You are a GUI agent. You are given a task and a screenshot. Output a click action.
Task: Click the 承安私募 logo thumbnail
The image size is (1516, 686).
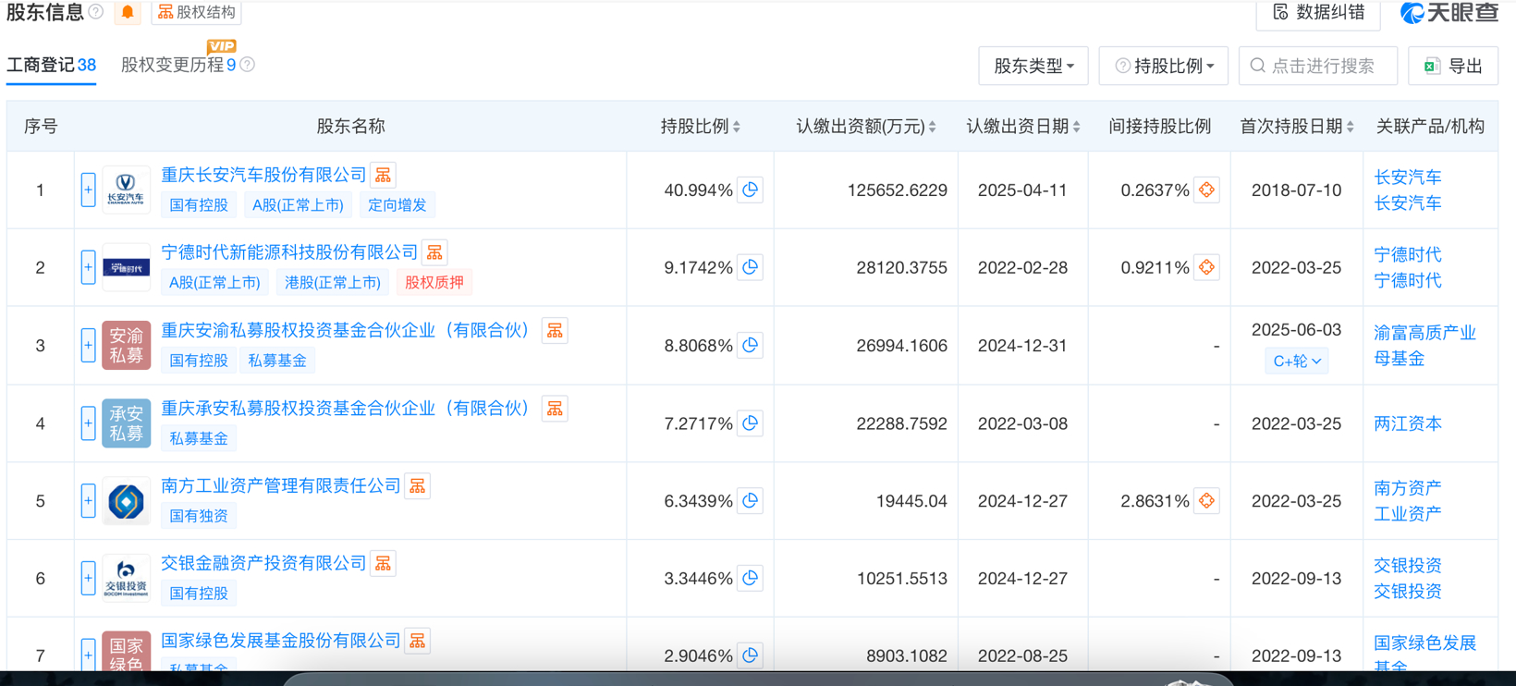pos(126,423)
